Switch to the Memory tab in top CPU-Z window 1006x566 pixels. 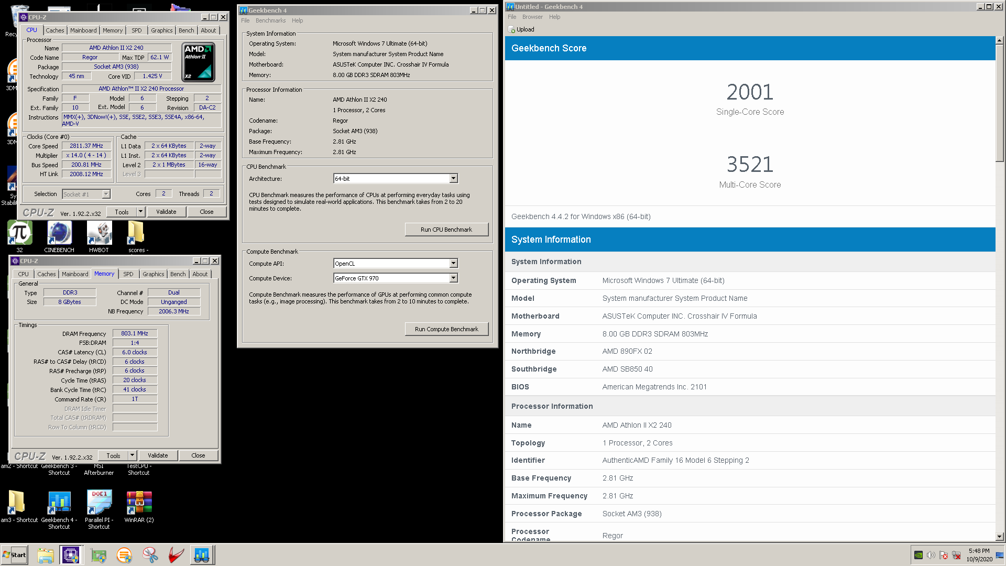click(x=113, y=30)
